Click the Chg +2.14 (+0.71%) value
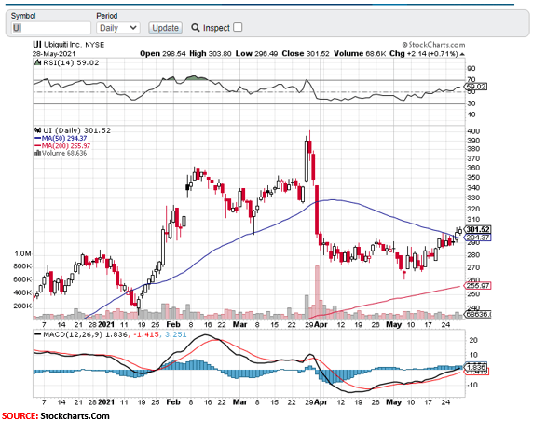This screenshot has width=533, height=421. pos(424,54)
